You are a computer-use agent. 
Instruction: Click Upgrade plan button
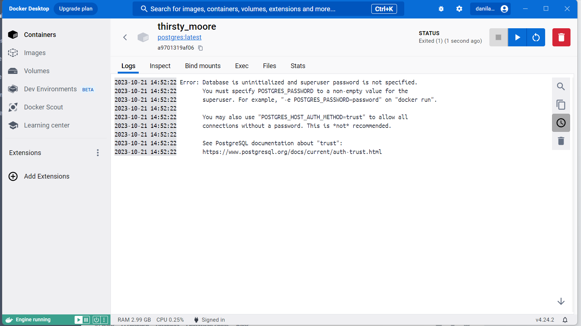click(x=76, y=9)
